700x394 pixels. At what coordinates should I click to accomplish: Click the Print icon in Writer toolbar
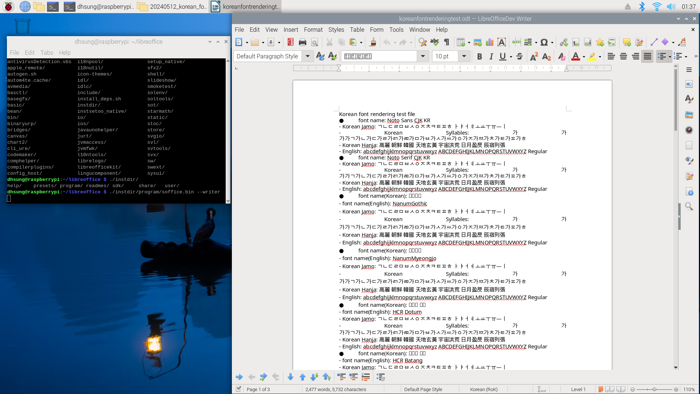(303, 42)
